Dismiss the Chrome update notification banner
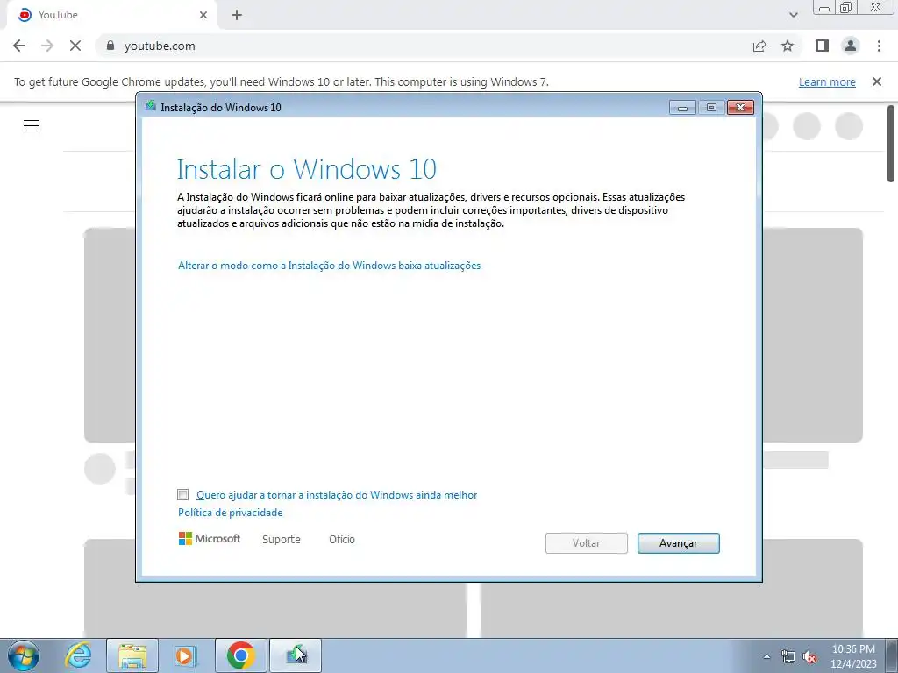 click(x=876, y=81)
